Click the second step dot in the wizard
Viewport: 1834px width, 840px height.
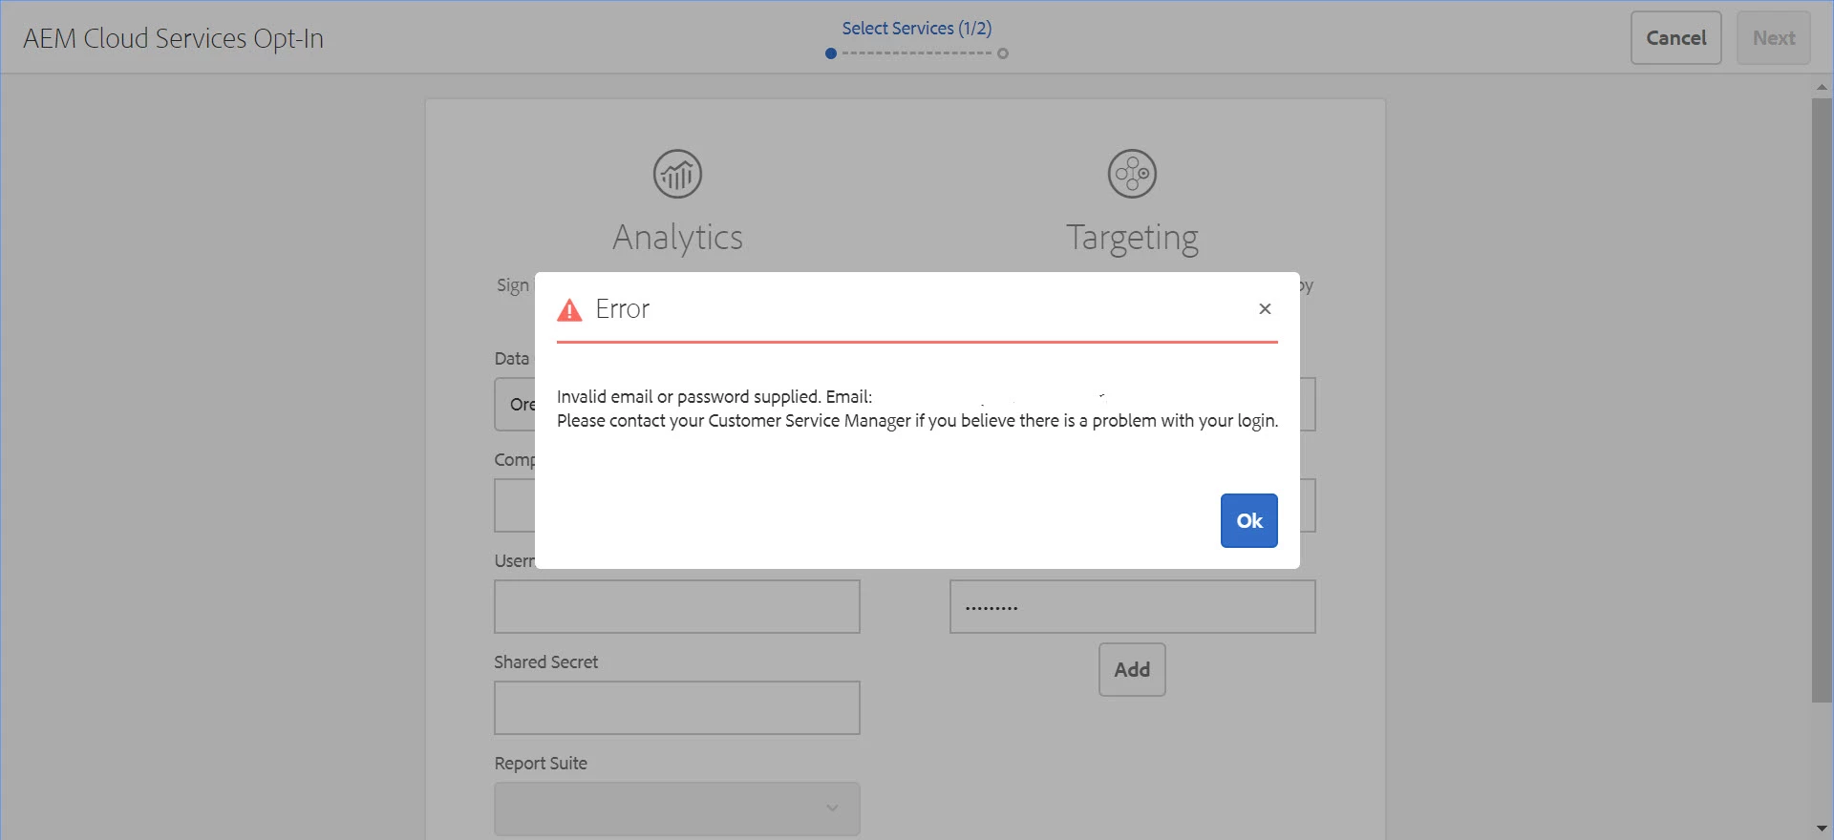[x=1003, y=53]
